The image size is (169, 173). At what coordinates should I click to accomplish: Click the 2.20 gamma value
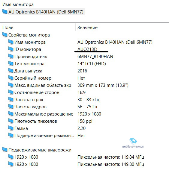point(81,128)
